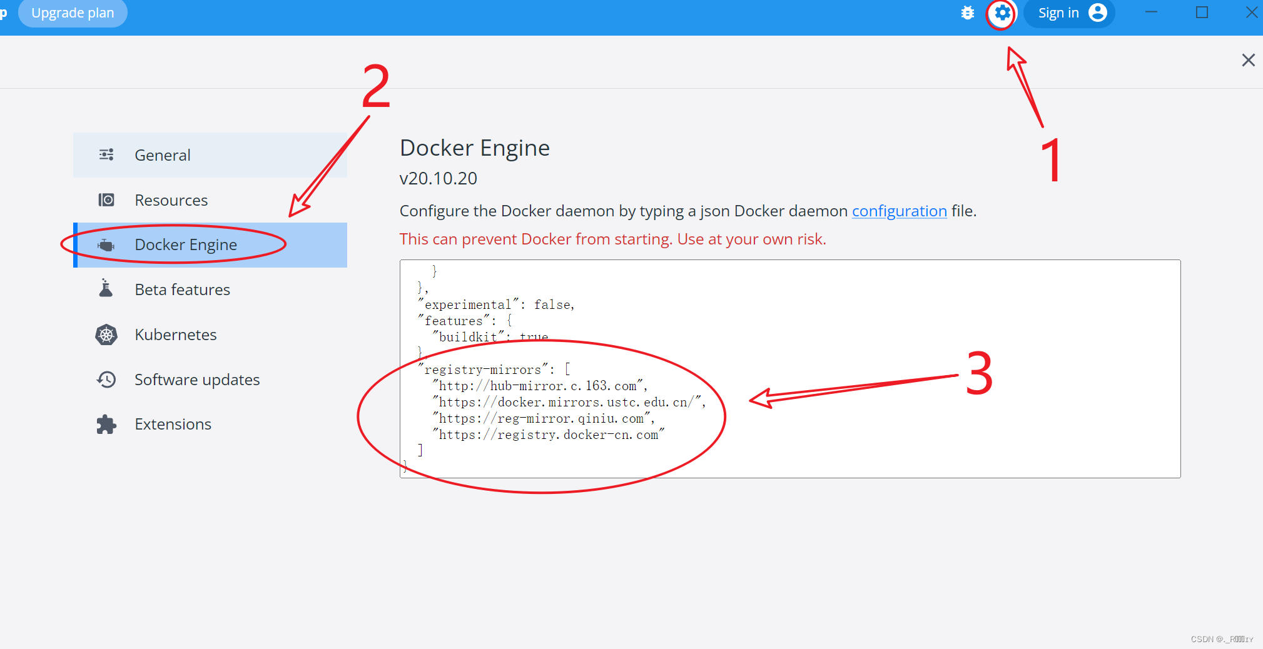Click Sign in button

click(1069, 13)
